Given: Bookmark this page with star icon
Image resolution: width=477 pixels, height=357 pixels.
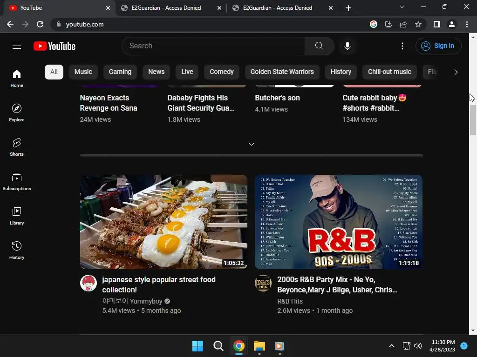Looking at the screenshot, I should click(418, 24).
